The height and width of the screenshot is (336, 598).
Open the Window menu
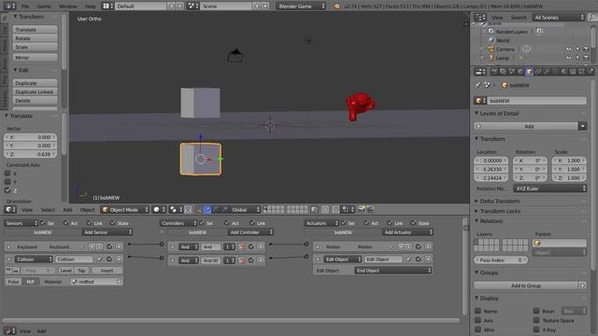[x=68, y=7]
